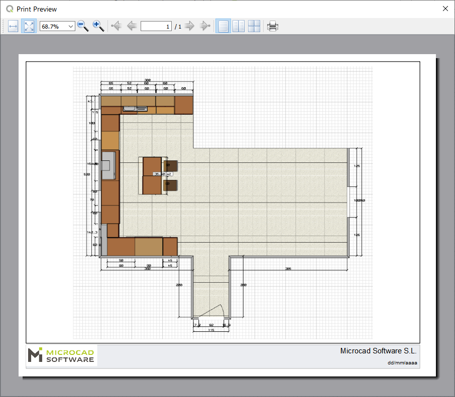The image size is (455, 397).
Task: Go to the first page arrow
Action: tap(116, 26)
